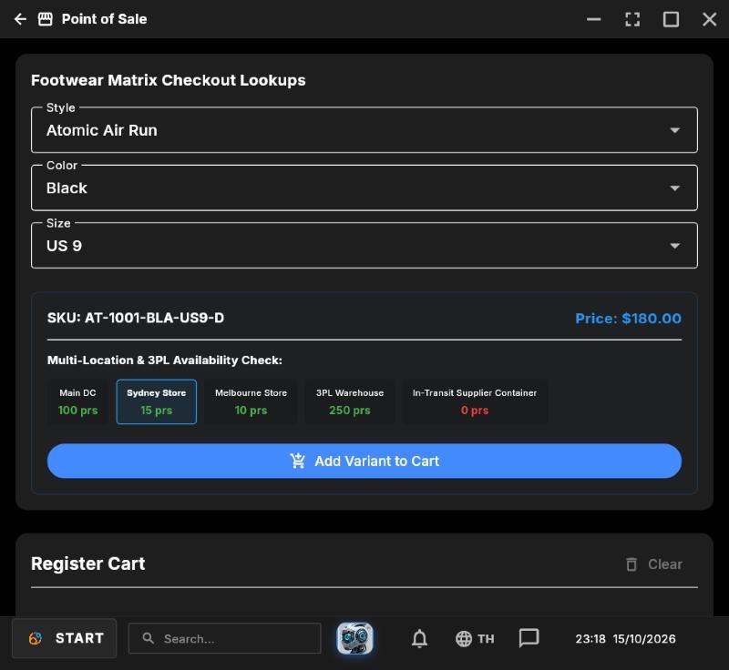The height and width of the screenshot is (670, 729).
Task: Focus the taskbar Search field
Action: pos(224,638)
